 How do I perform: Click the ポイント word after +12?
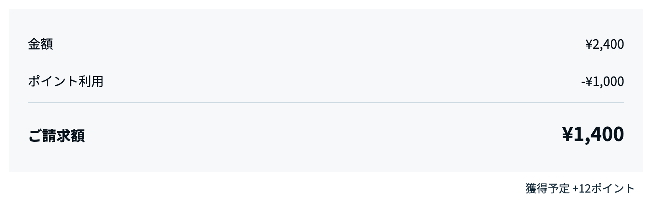613,188
